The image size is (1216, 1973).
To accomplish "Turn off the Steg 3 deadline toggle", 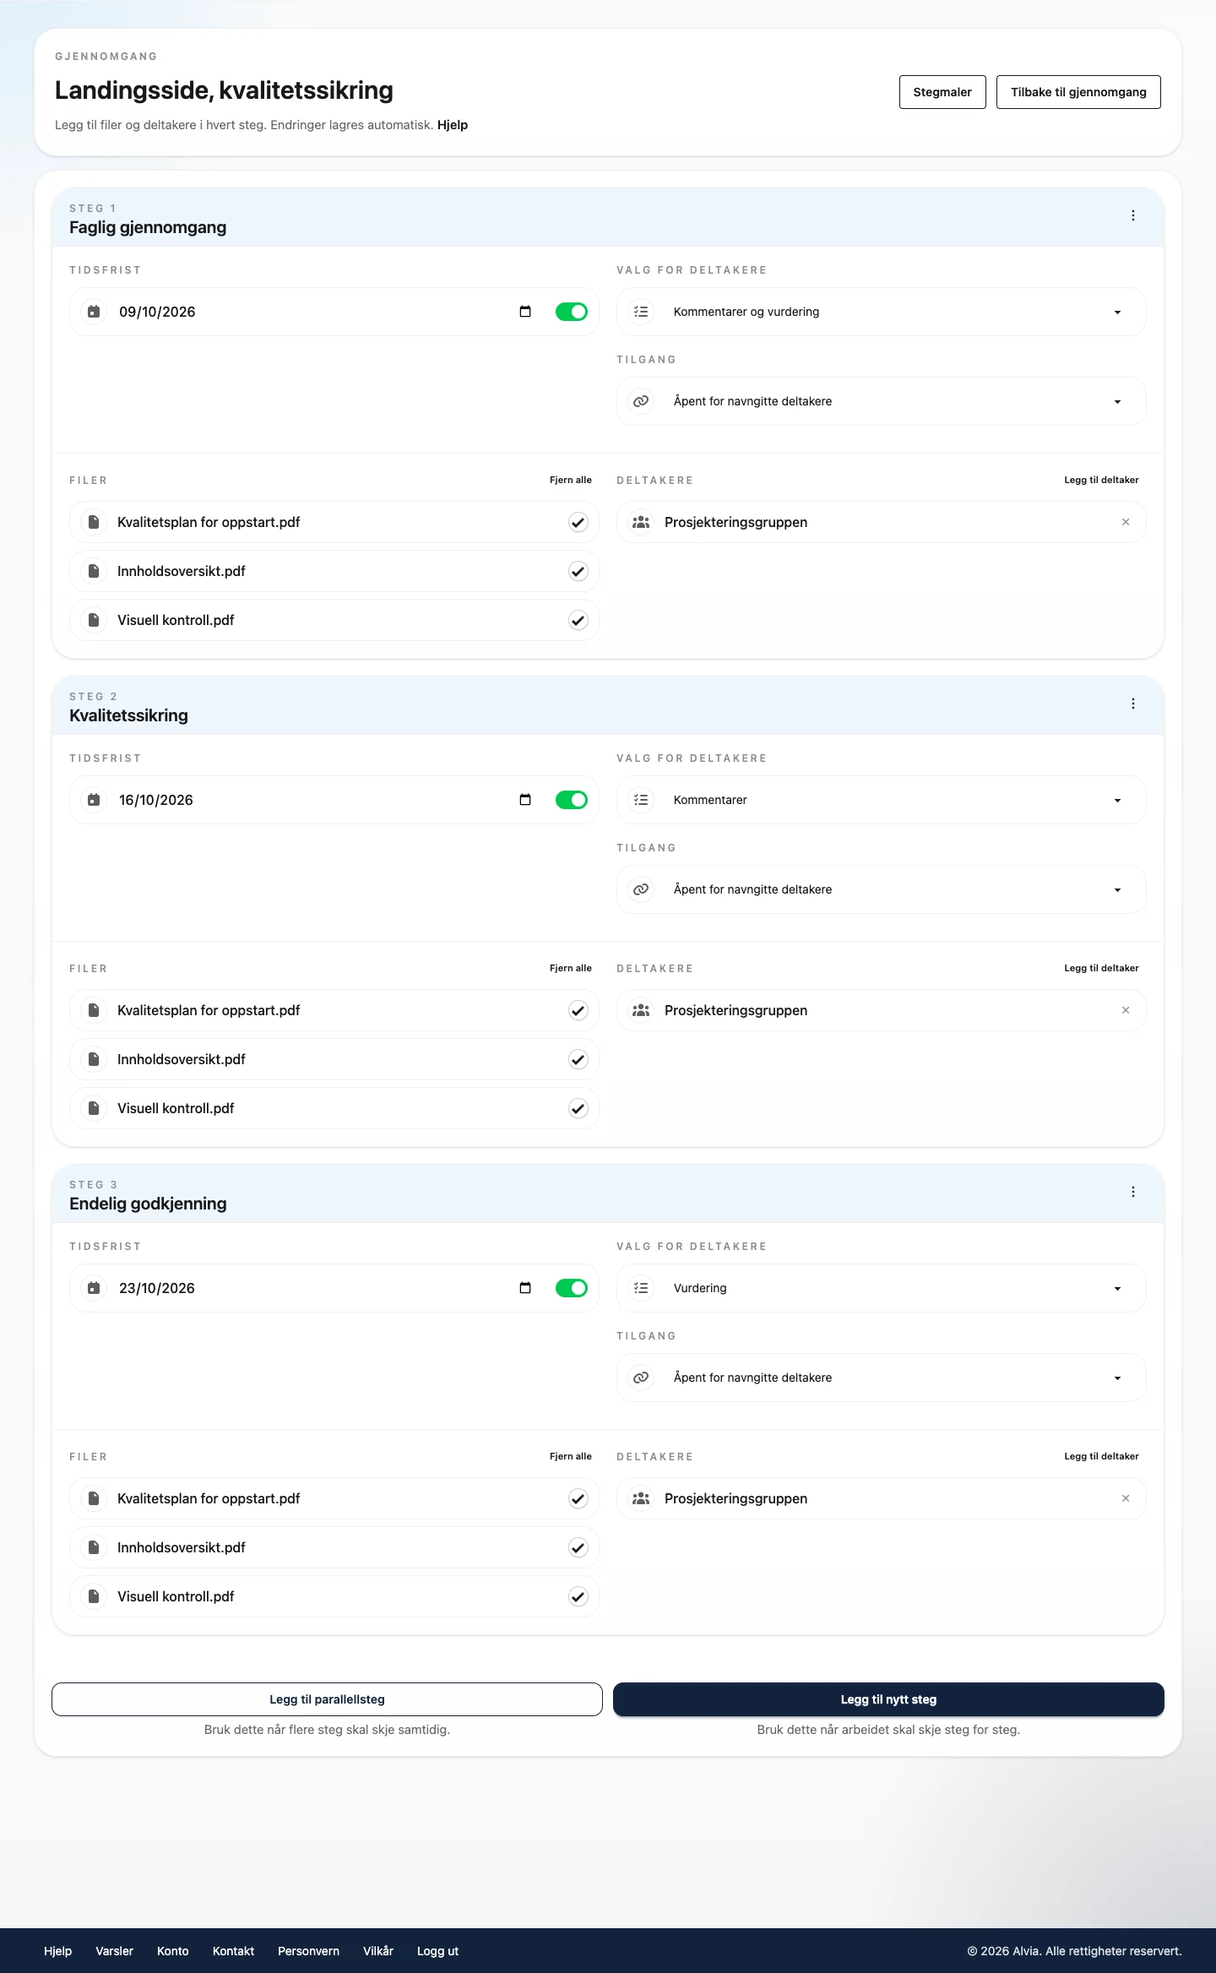I will point(572,1288).
